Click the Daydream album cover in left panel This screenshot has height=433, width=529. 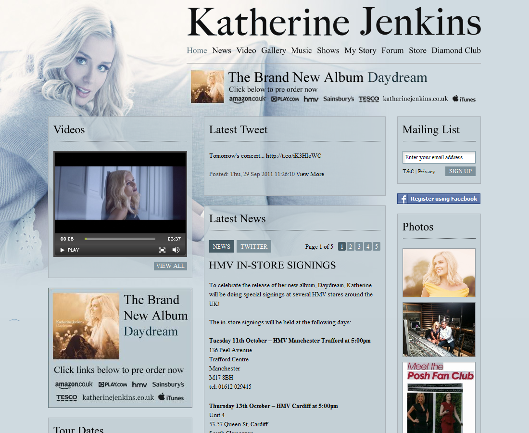86,326
